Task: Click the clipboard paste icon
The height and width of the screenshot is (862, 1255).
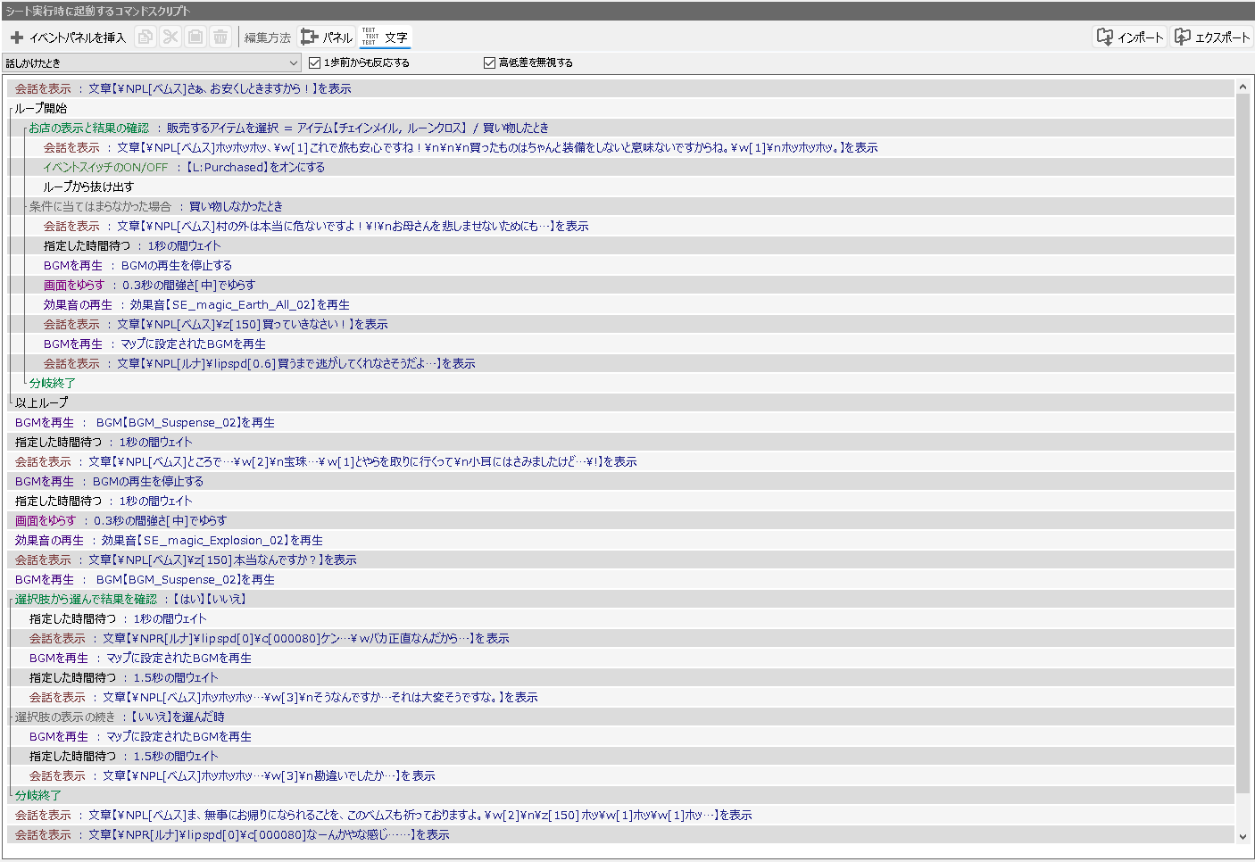Action: 195,37
